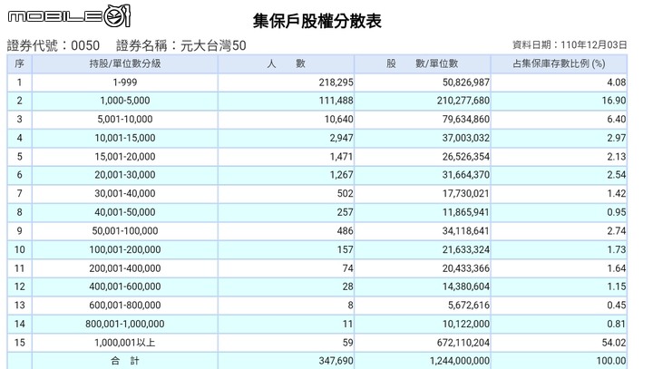653x369 pixels.
Task: Select the 600,001-800,000 range cell
Action: point(125,306)
